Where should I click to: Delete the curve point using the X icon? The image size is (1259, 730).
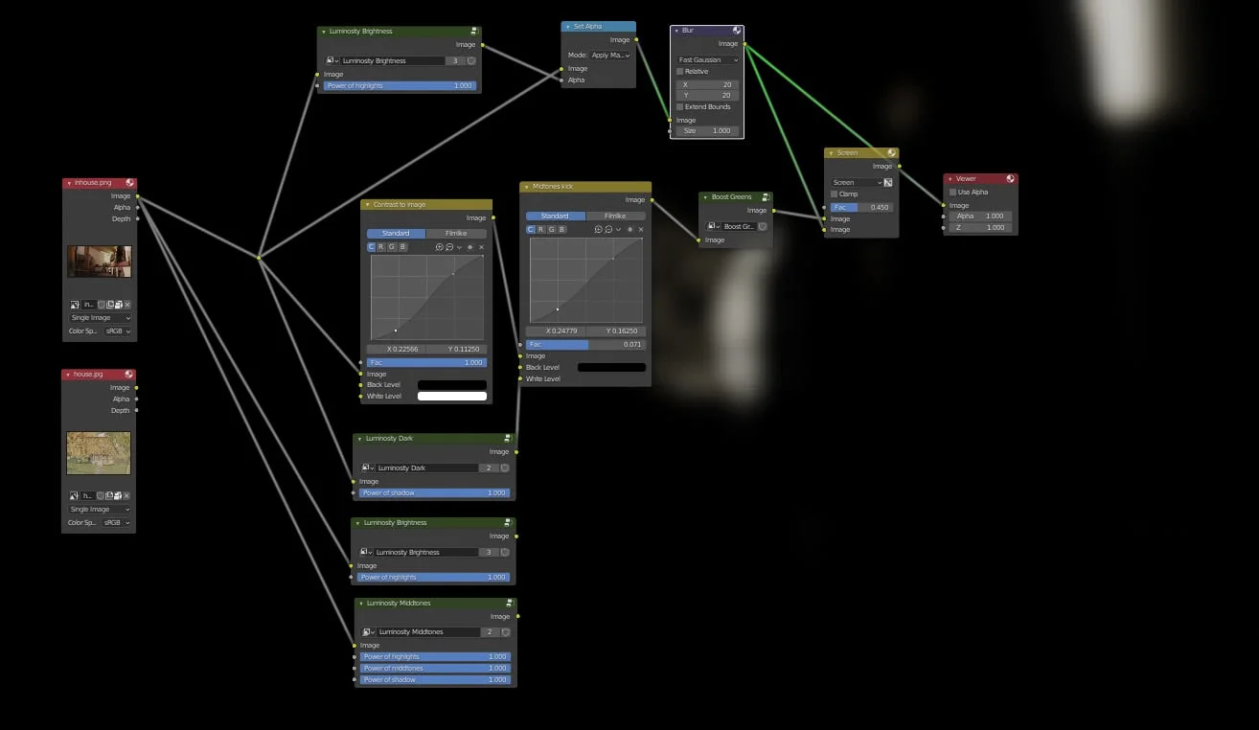[x=480, y=246]
